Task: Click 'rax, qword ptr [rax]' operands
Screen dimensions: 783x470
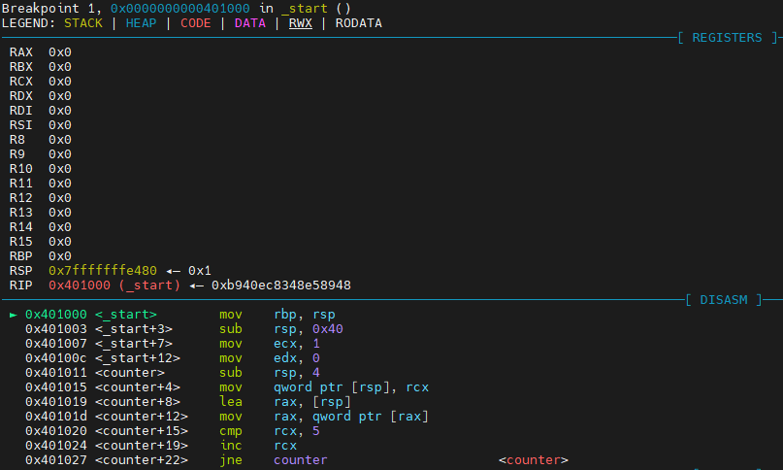Action: pos(351,416)
